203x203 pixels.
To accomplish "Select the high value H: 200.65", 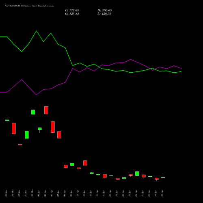I will [105, 11].
